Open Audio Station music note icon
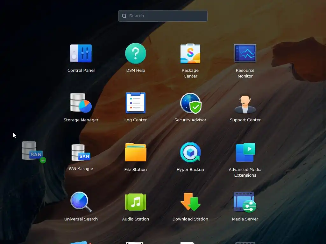 136,202
